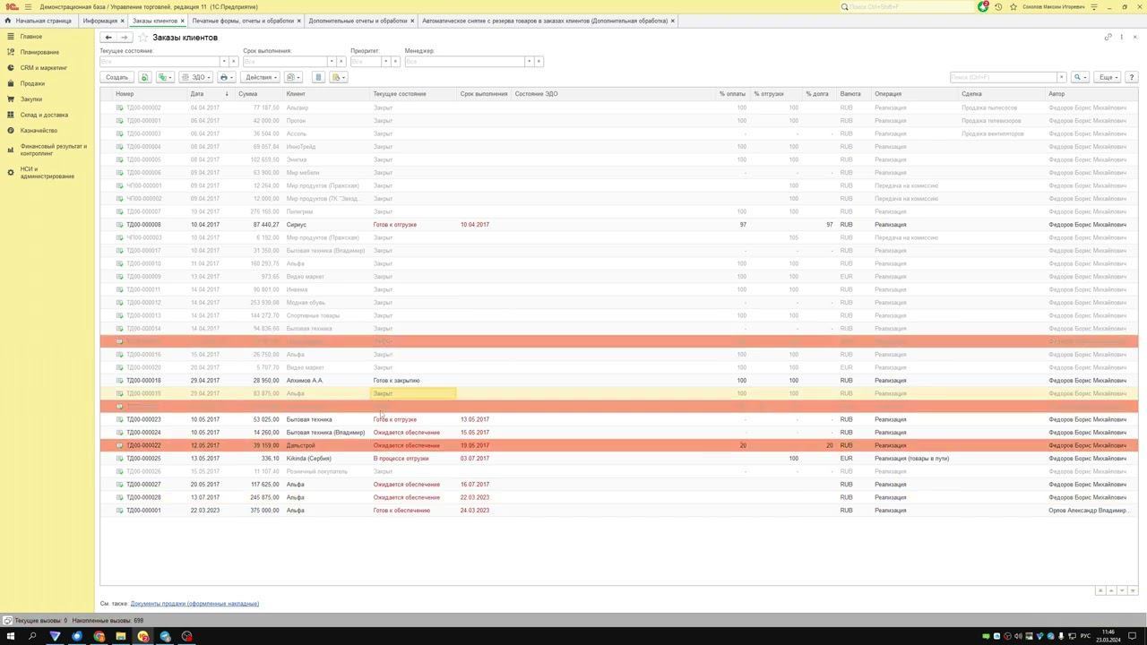Clear the list search field
The height and width of the screenshot is (645, 1147).
(x=1062, y=77)
